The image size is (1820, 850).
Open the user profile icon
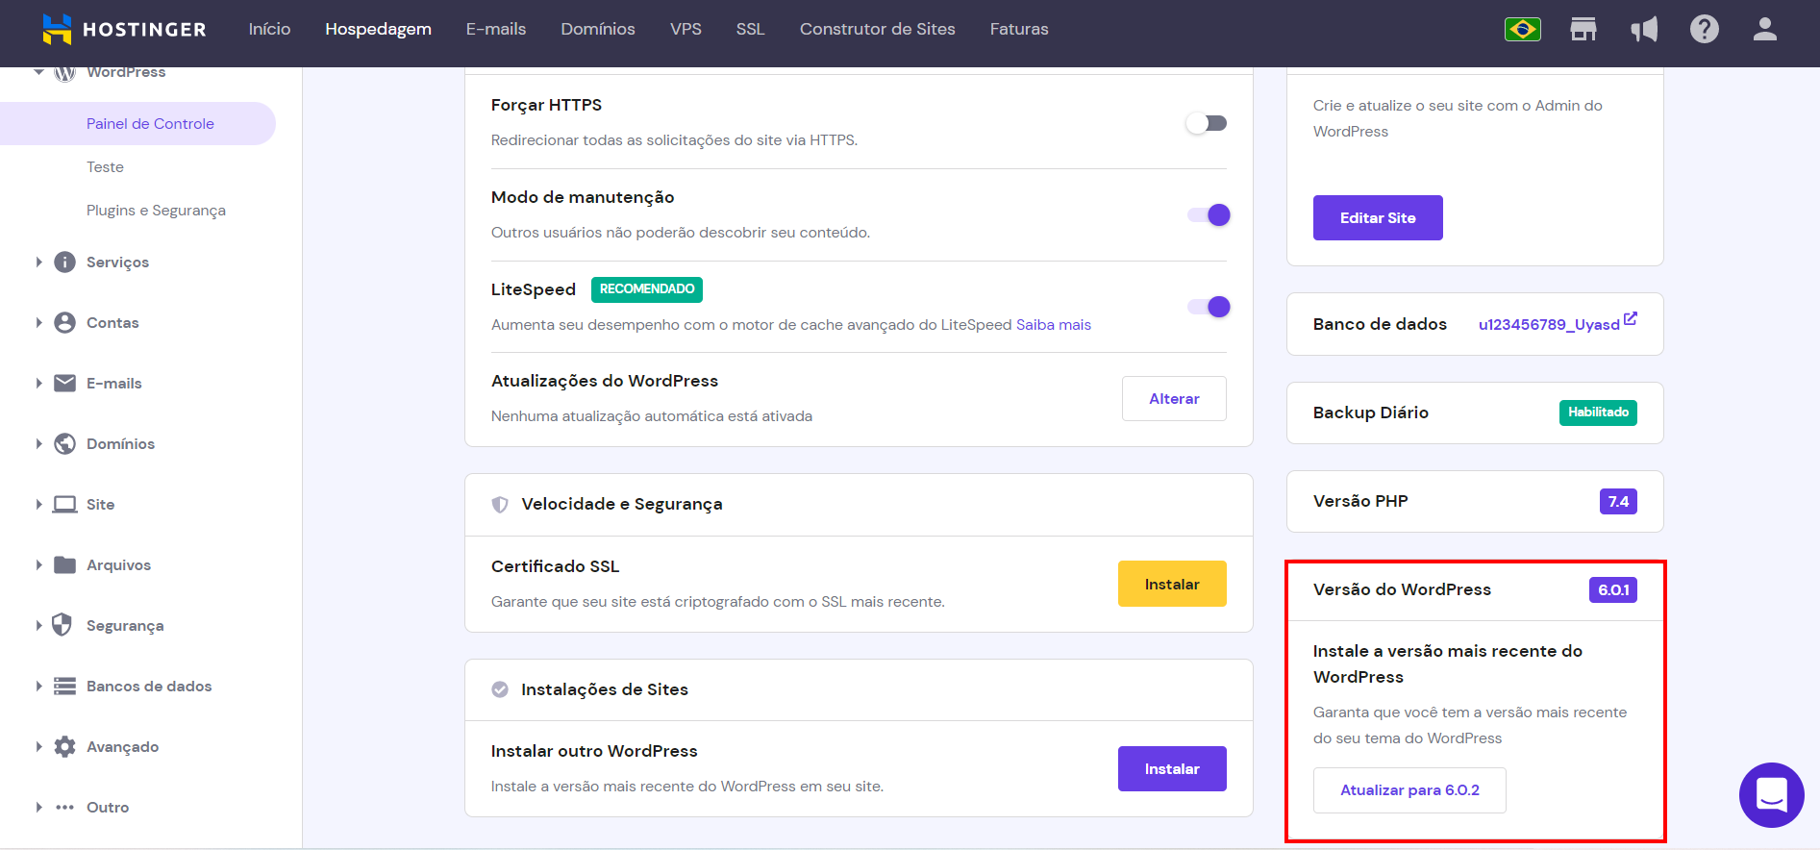coord(1764,29)
